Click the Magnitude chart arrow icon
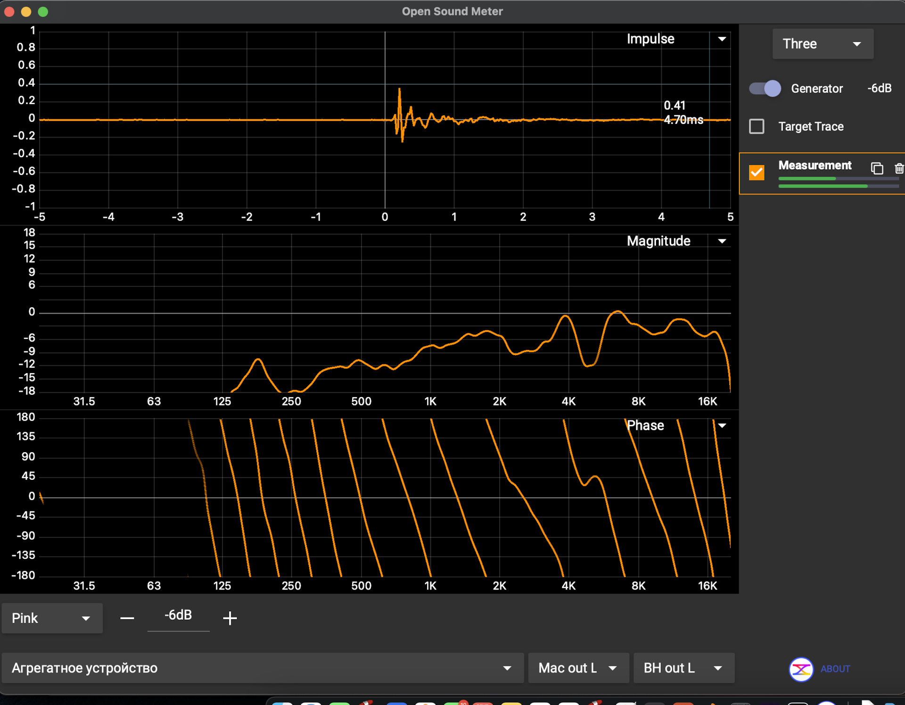Viewport: 905px width, 705px height. click(722, 241)
